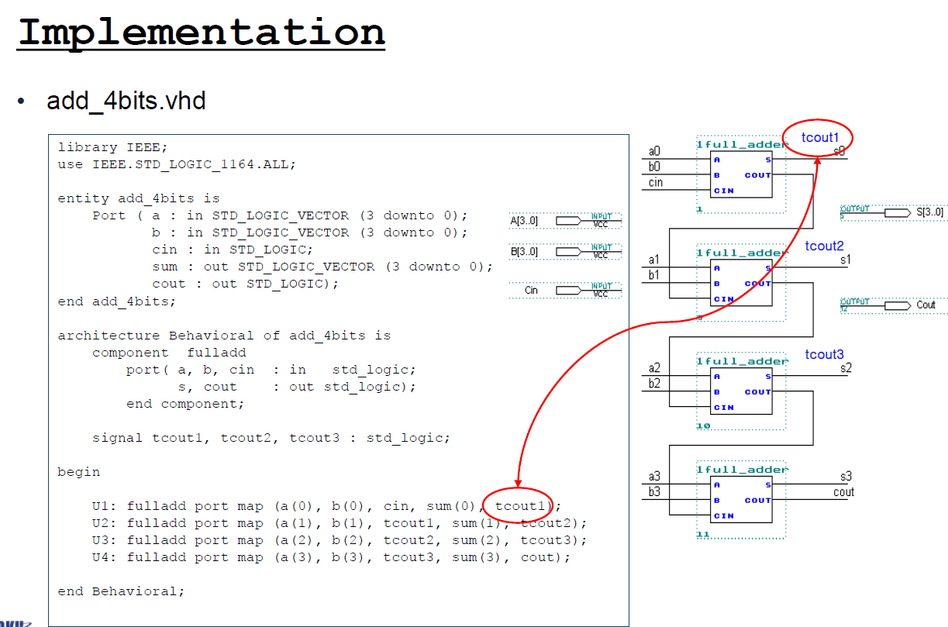Click the s2 output wire label
This screenshot has height=627, width=948.
pyautogui.click(x=846, y=368)
